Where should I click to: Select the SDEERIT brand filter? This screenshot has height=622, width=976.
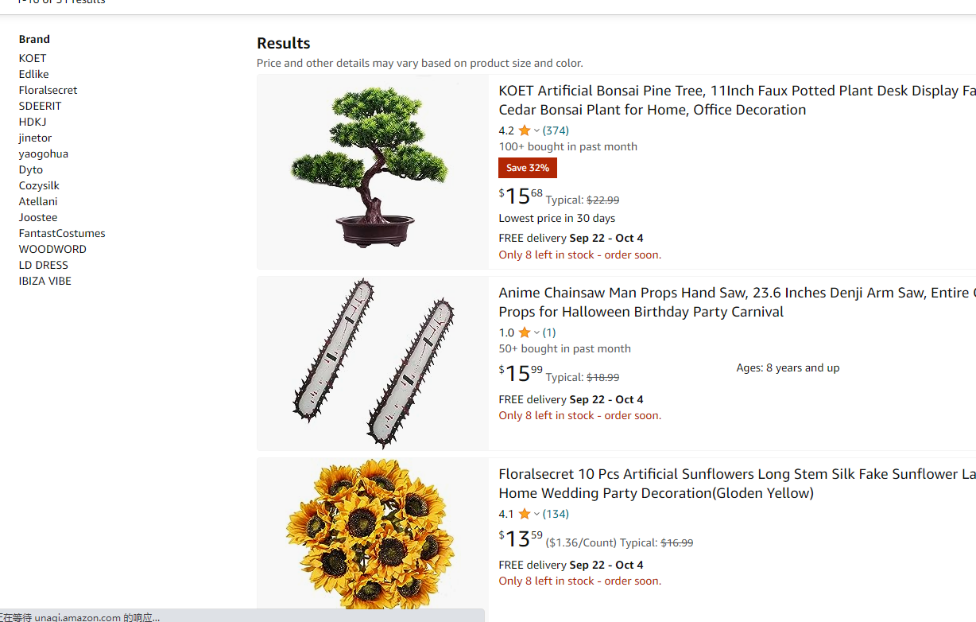[40, 106]
